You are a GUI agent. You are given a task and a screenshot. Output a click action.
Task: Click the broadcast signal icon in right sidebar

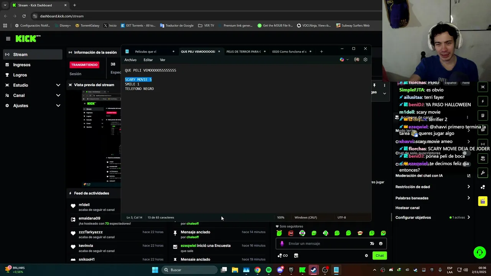pyautogui.click(x=483, y=144)
